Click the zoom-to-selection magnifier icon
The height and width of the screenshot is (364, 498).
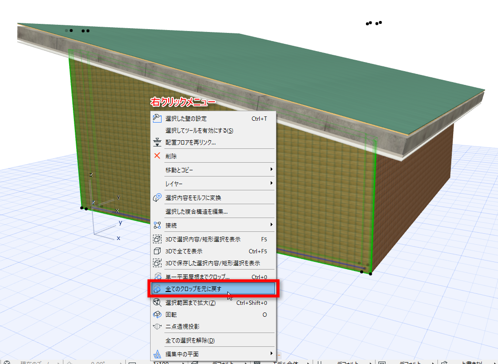pyautogui.click(x=157, y=302)
